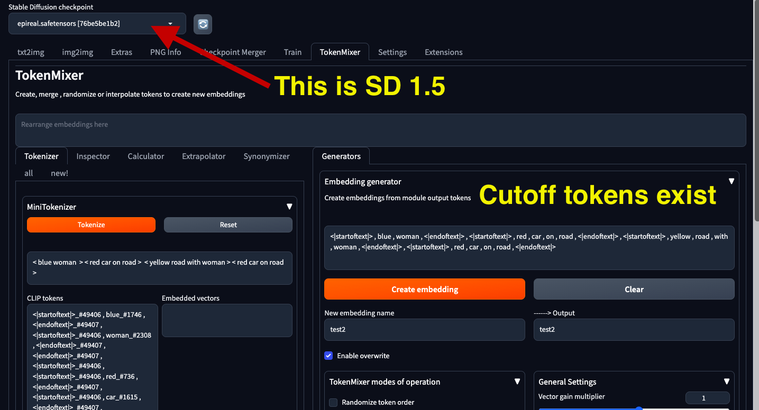The width and height of the screenshot is (759, 410).
Task: Collapse the TokenMixer modes of operation section
Action: pos(517,381)
